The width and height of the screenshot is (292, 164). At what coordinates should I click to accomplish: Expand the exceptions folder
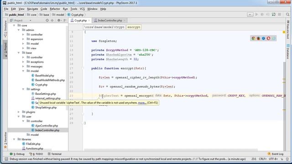coord(23,62)
